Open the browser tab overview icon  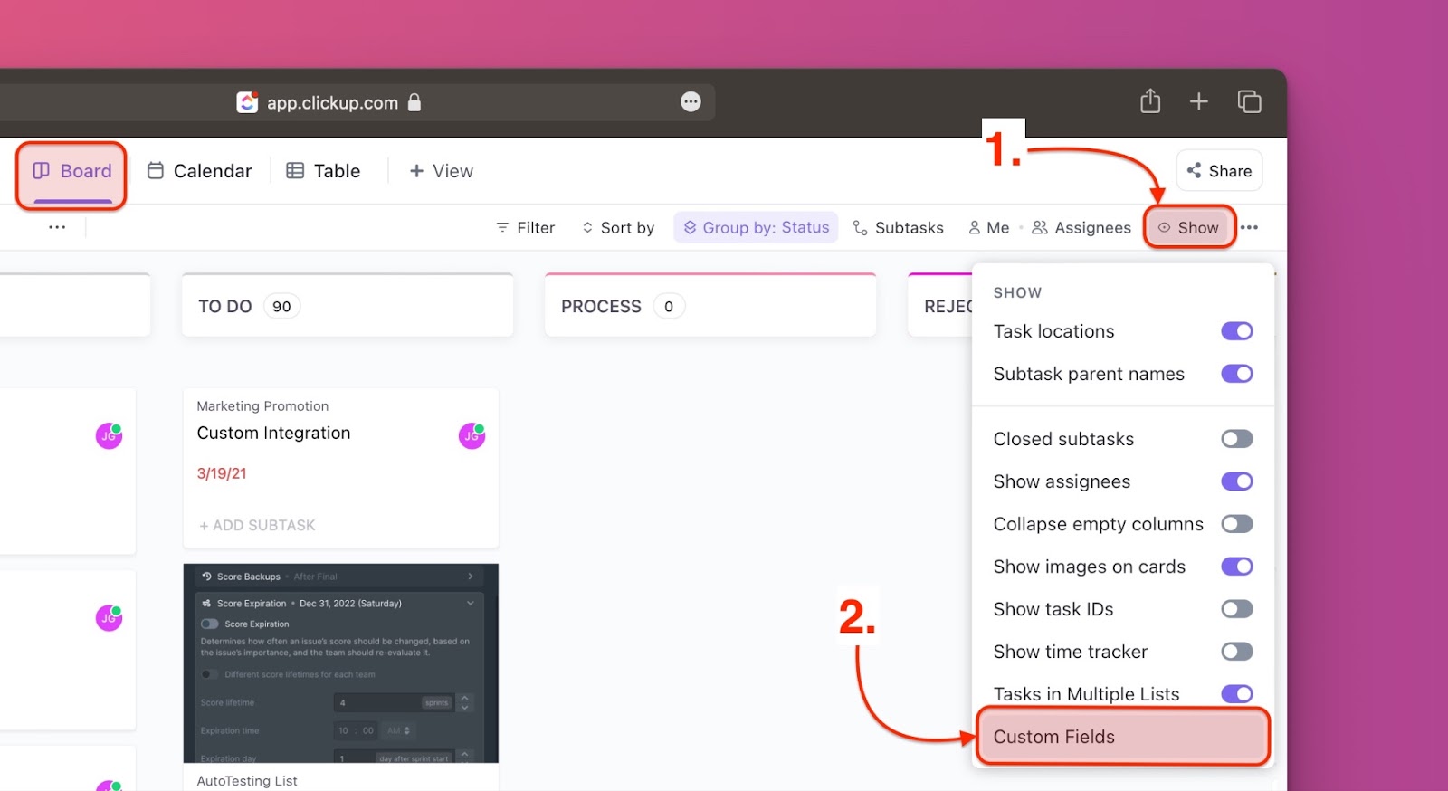[1249, 101]
